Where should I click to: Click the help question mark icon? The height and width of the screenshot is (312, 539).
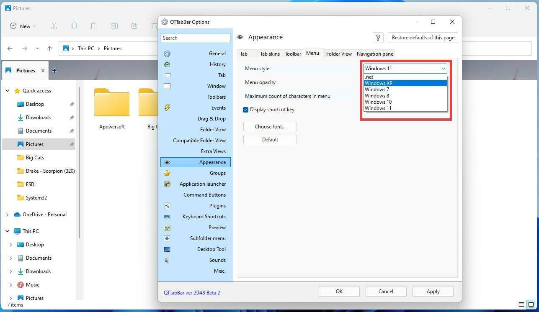coord(378,37)
